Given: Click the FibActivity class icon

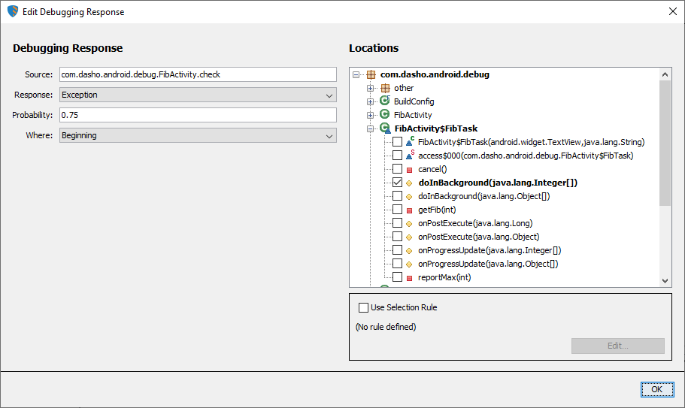Looking at the screenshot, I should click(x=384, y=114).
